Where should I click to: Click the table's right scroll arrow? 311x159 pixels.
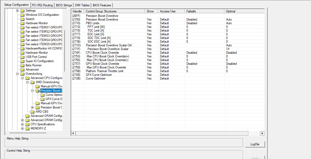(262, 133)
